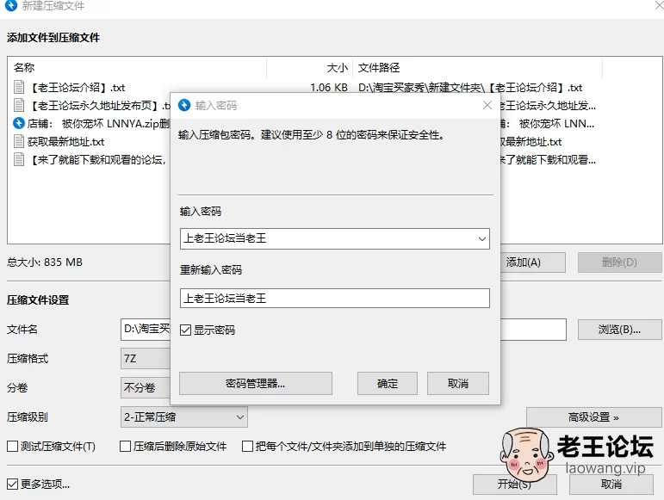Uncheck the 显示密码 checkbox
Image resolution: width=664 pixels, height=500 pixels.
coord(186,330)
